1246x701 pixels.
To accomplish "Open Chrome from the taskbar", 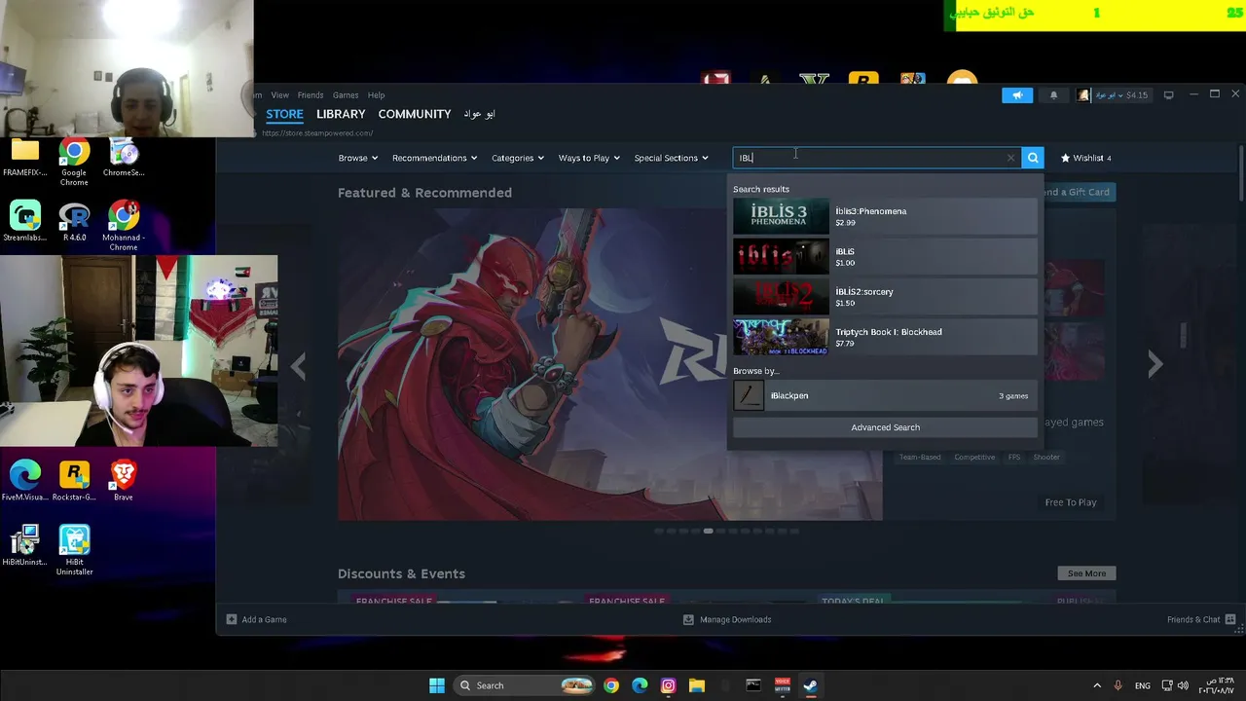I will pos(610,685).
